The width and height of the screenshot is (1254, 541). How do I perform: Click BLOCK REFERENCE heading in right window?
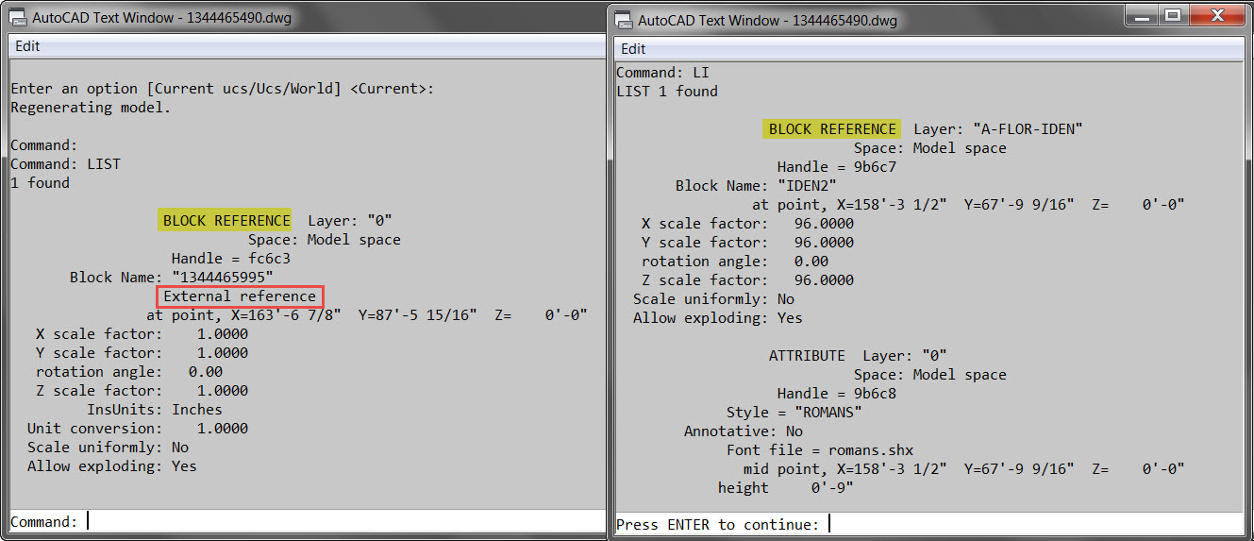point(832,129)
